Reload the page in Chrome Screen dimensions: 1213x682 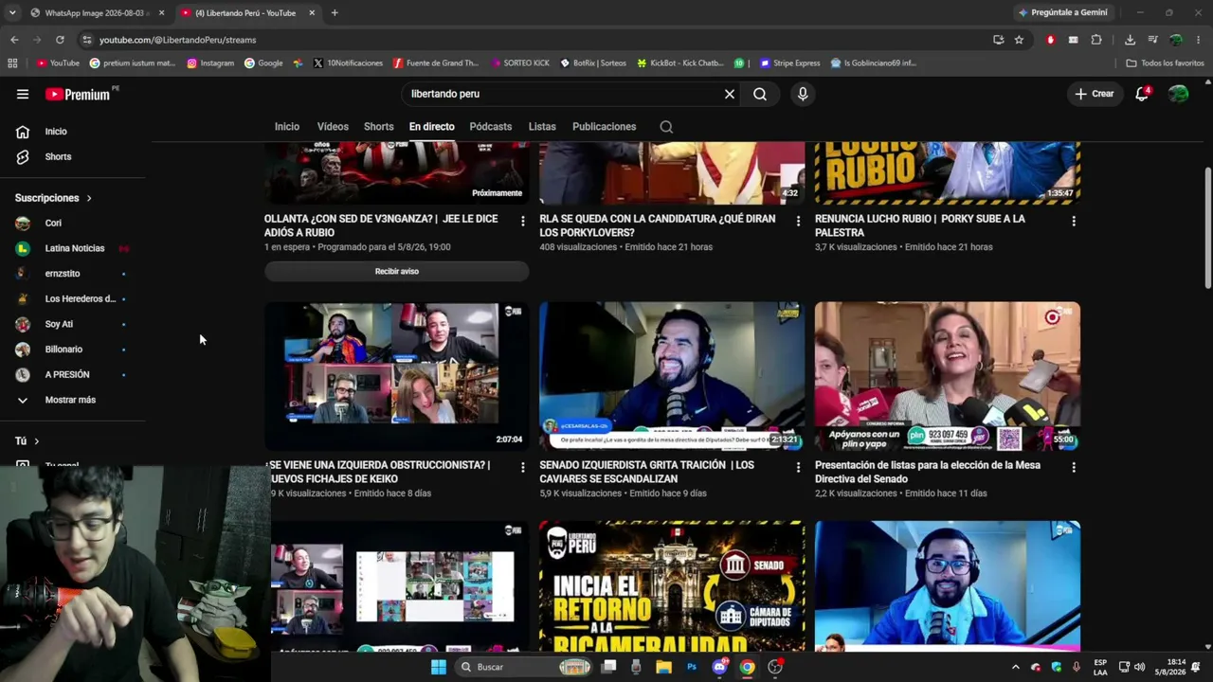coord(60,40)
